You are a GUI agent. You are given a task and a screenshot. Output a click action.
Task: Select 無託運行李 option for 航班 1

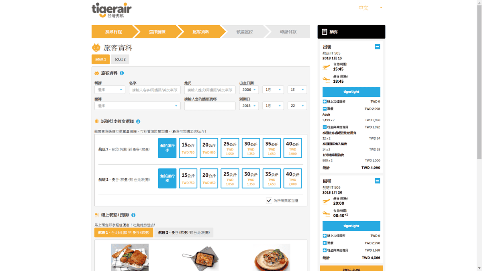[167, 148]
